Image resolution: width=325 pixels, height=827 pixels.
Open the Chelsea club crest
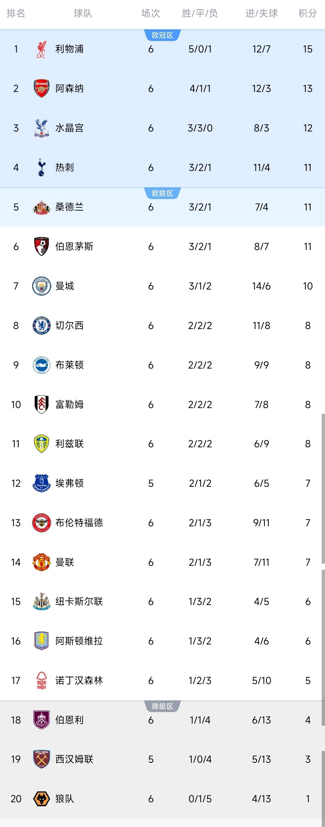pyautogui.click(x=41, y=325)
